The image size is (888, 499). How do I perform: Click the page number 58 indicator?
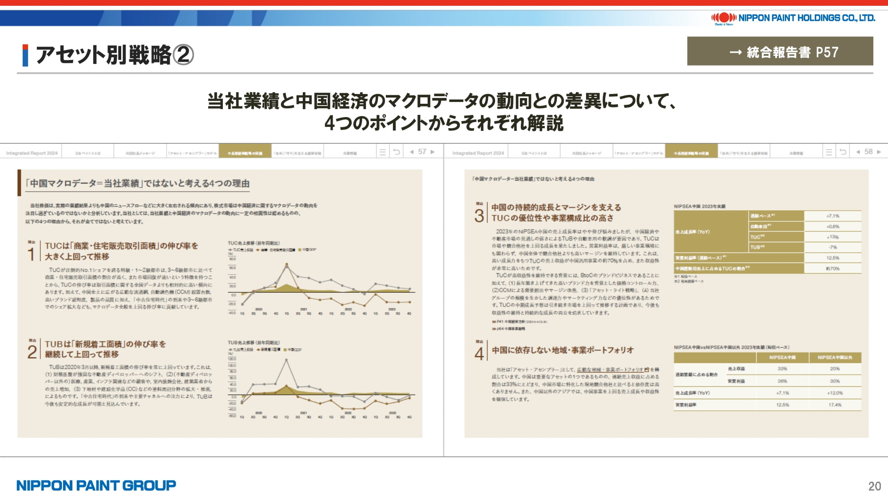868,152
